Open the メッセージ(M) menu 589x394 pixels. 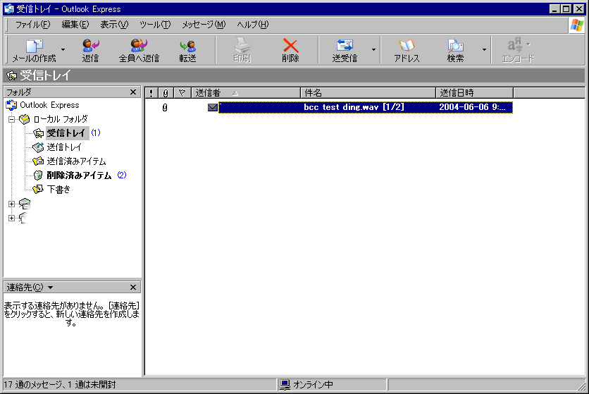(x=204, y=25)
